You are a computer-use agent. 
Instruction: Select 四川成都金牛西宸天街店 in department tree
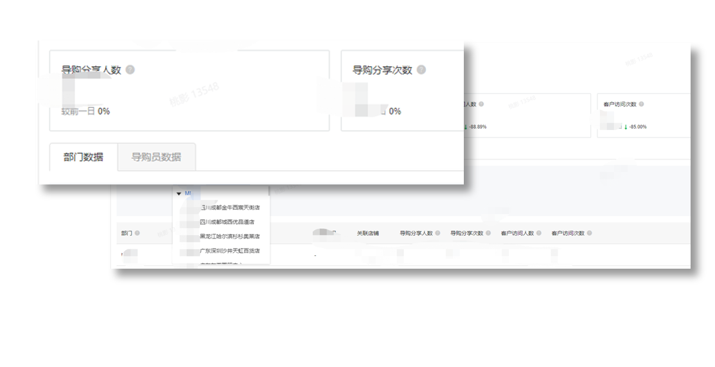pos(230,208)
